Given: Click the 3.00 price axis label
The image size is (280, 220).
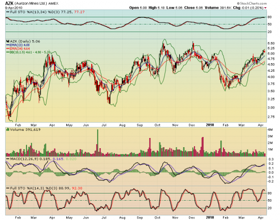Looking at the screenshot, I should 271,107.
